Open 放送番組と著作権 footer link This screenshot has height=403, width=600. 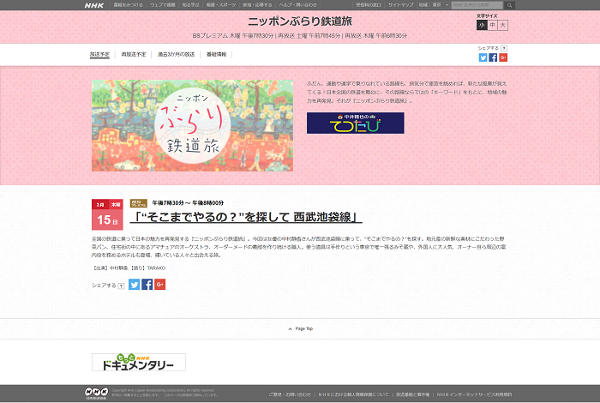tap(412, 394)
